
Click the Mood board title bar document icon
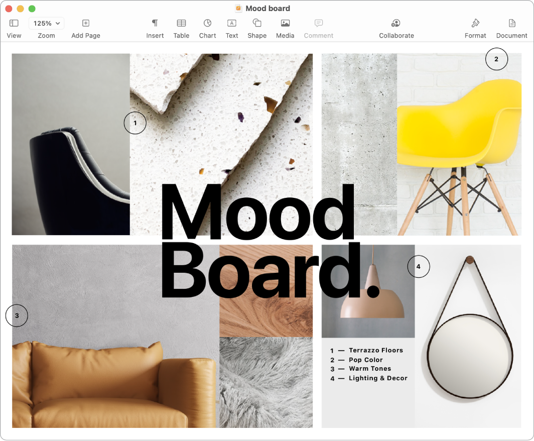[238, 8]
